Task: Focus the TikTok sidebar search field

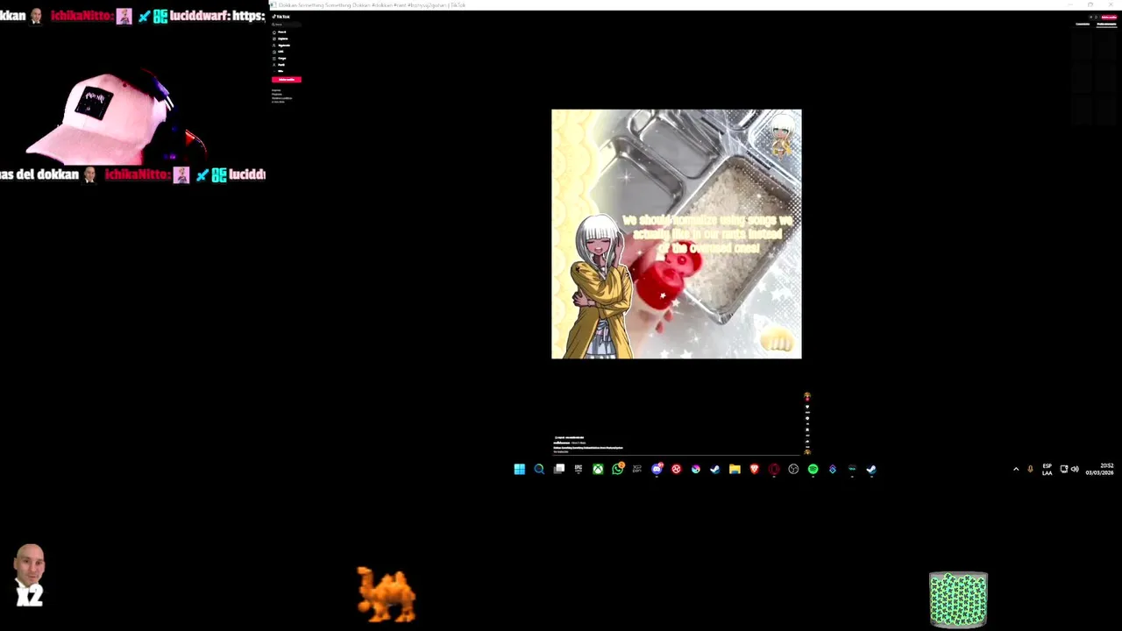Action: point(287,25)
